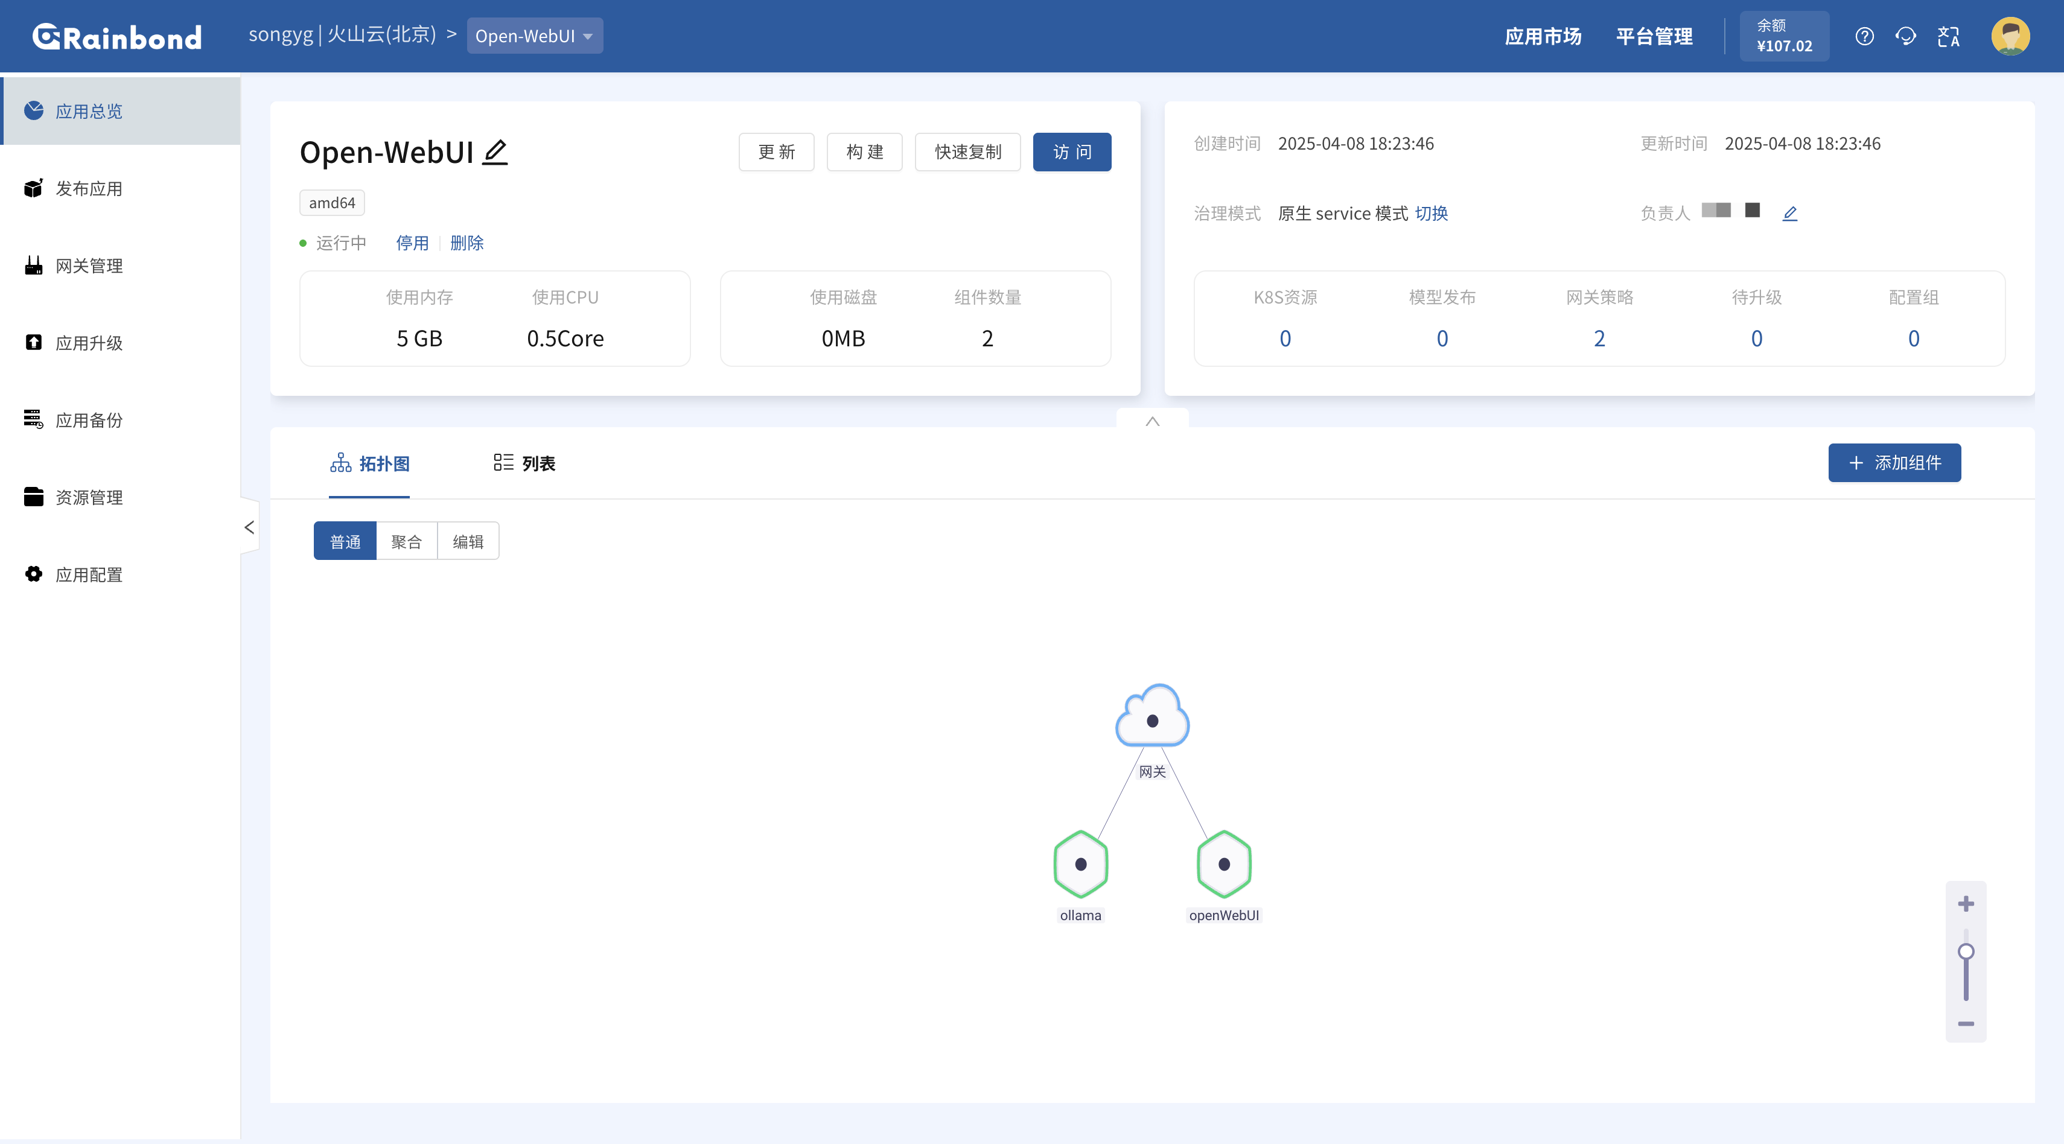The image size is (2064, 1144).
Task: Click the 应用配置 gear icon
Action: tap(34, 574)
